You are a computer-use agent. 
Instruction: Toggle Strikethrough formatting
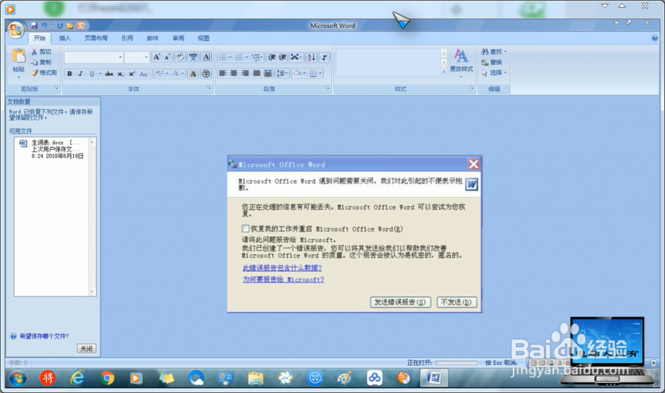[109, 74]
